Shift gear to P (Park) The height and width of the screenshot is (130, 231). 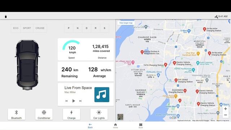tap(69, 28)
